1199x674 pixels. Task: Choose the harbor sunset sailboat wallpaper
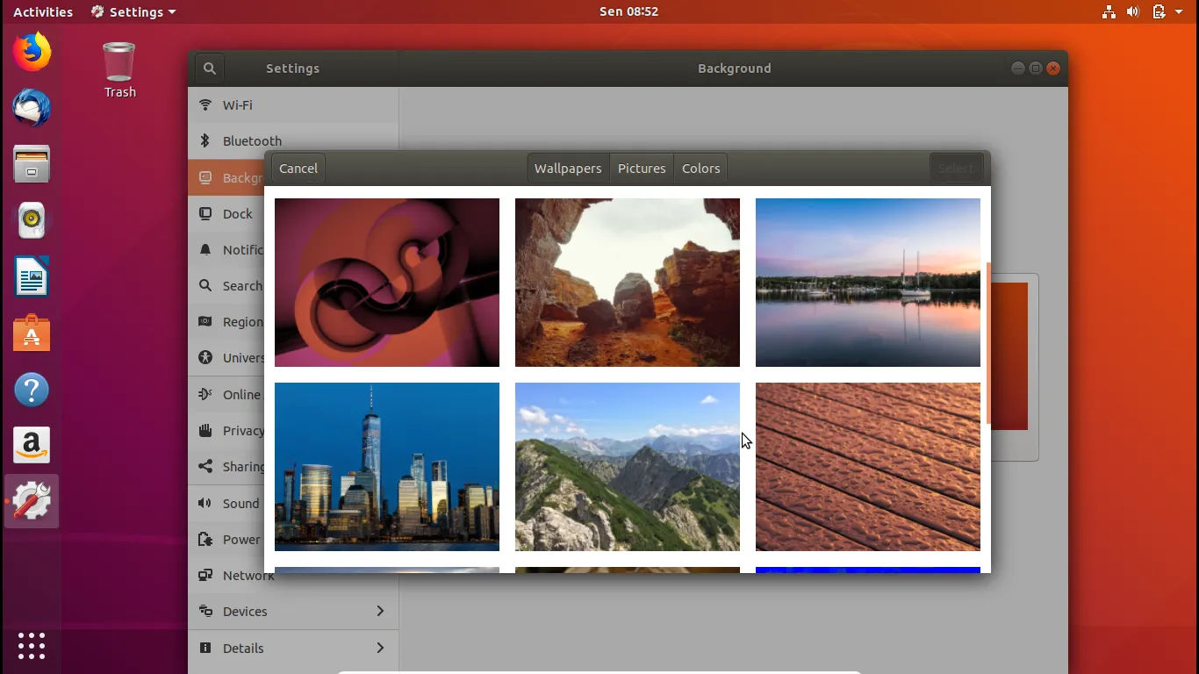(x=868, y=283)
